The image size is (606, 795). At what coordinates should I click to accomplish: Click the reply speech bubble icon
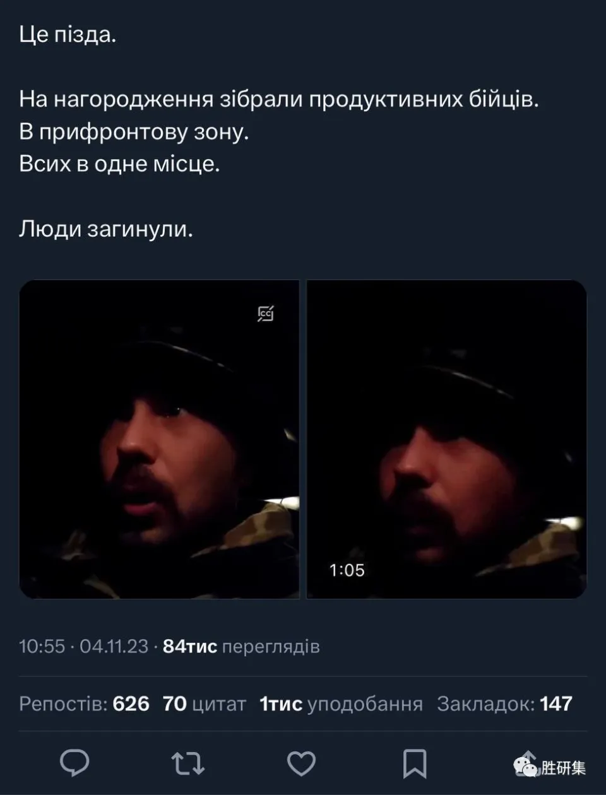[74, 762]
